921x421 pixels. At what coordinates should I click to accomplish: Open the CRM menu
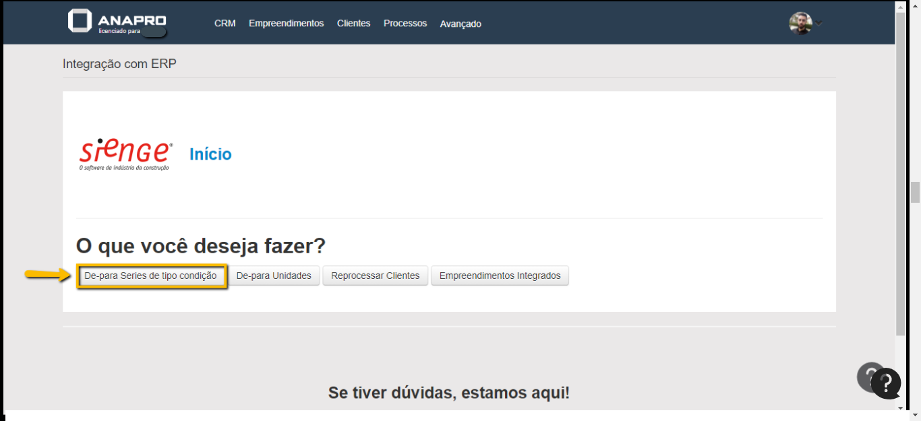225,24
